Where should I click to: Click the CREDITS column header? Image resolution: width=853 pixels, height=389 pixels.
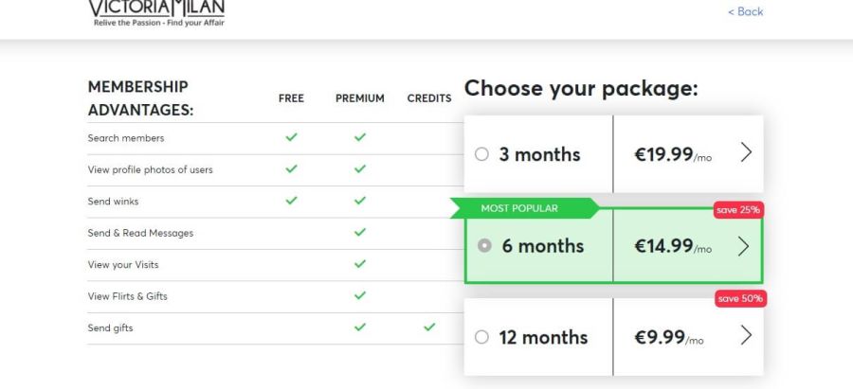(429, 98)
